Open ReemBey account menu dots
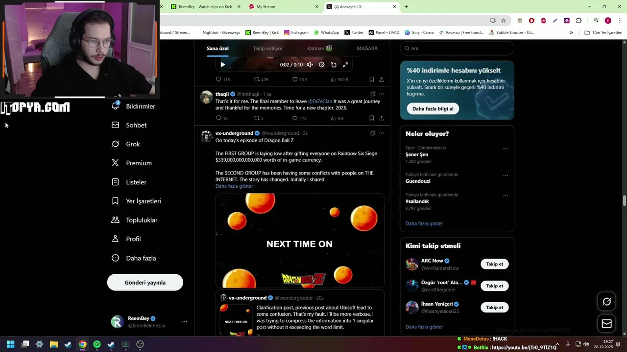627x352 pixels. pos(185,322)
